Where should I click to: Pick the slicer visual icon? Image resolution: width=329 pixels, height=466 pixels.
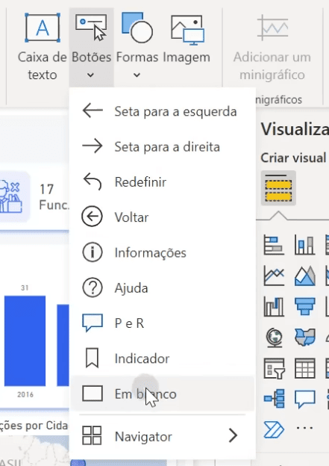click(x=274, y=368)
